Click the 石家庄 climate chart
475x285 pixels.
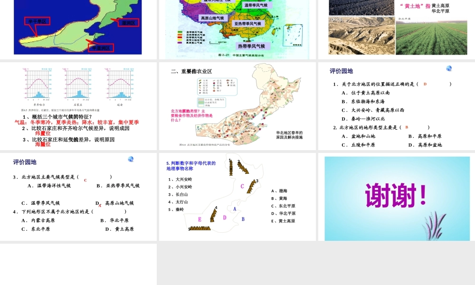[x=78, y=85]
